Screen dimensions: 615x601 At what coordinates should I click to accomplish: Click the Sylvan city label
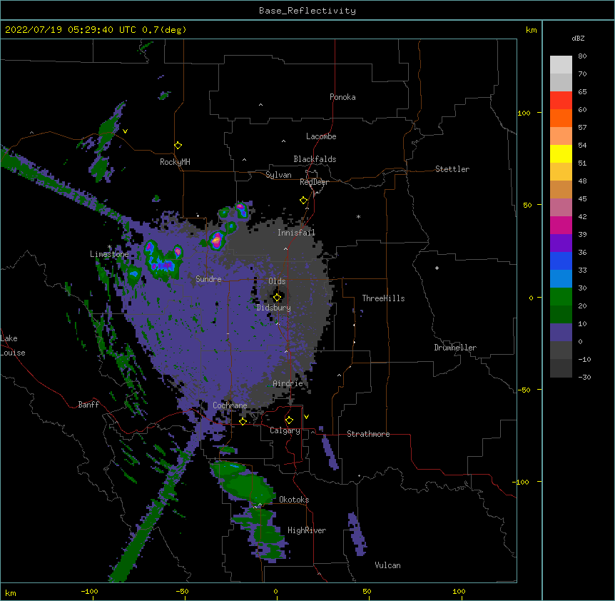point(278,175)
